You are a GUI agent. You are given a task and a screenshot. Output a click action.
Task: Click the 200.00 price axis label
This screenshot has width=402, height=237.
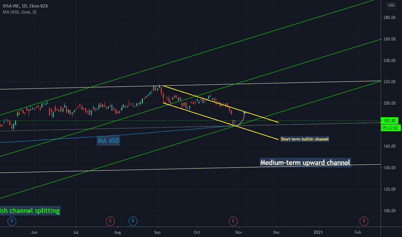click(389, 103)
